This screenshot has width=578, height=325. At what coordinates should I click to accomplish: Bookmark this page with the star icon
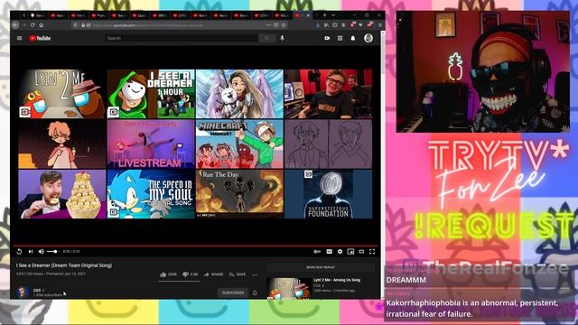(x=284, y=25)
